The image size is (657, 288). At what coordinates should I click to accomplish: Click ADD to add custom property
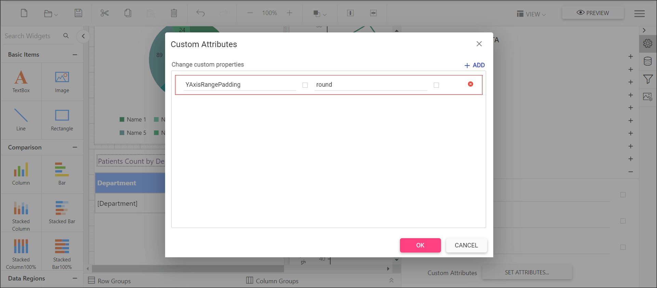coord(474,65)
